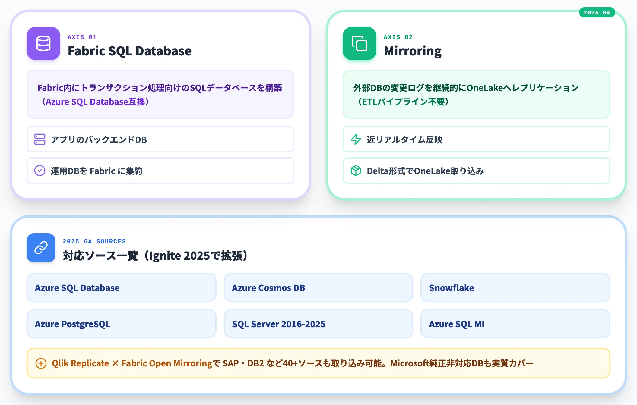Click the Mirroring heading
637x405 pixels.
click(413, 51)
